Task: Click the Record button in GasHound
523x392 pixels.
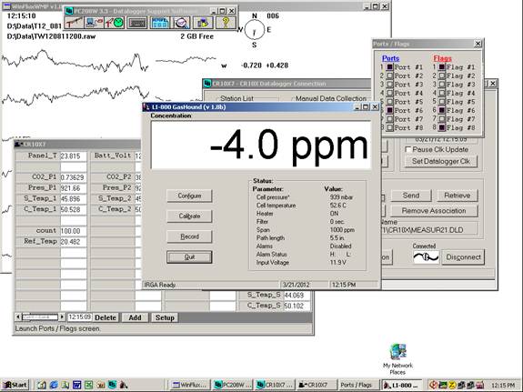Action: tap(189, 236)
